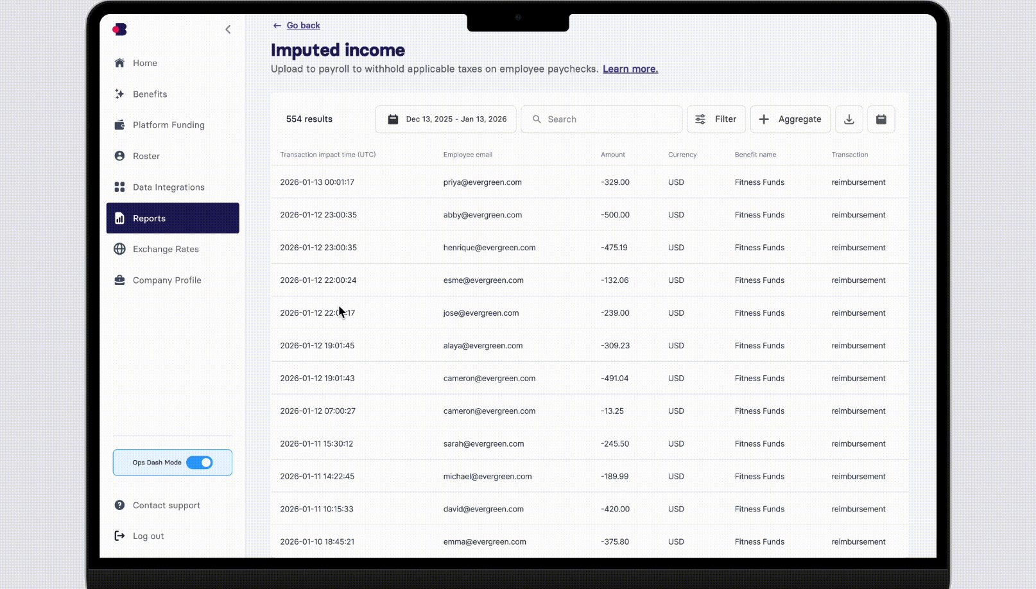Click the Benefits sparkle icon
This screenshot has width=1036, height=589.
point(119,94)
